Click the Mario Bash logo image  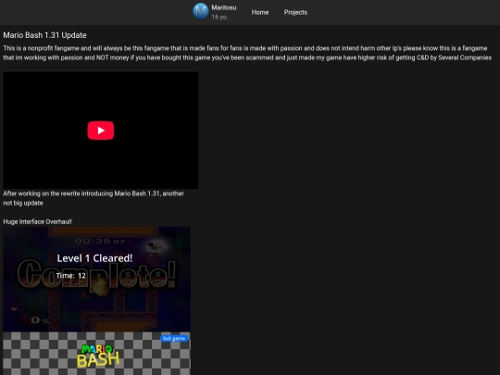pos(98,356)
